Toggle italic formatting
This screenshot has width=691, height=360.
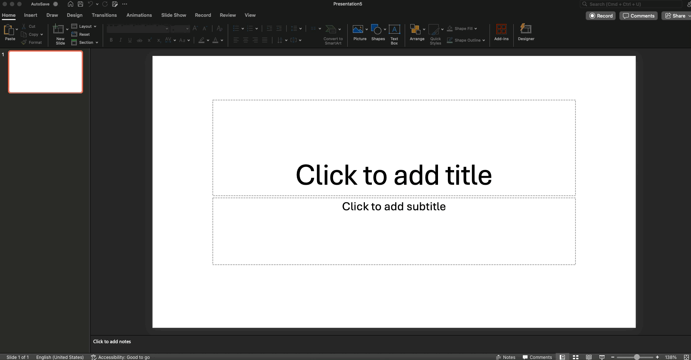click(x=120, y=40)
